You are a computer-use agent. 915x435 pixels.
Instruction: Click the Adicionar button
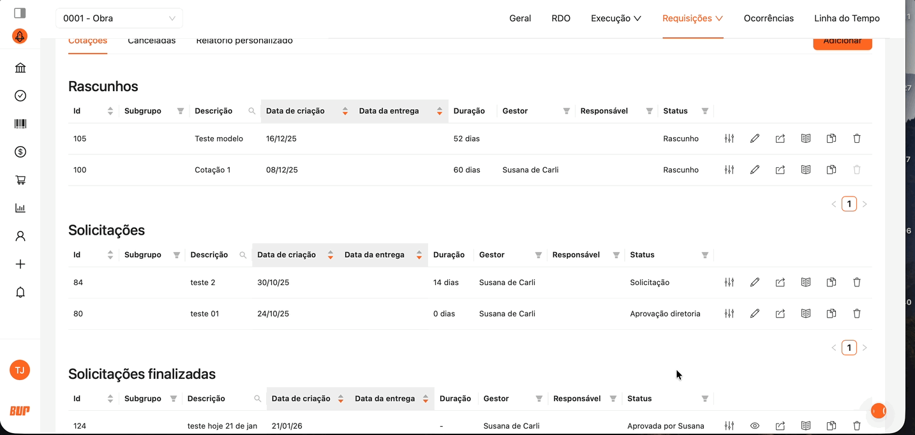[842, 42]
